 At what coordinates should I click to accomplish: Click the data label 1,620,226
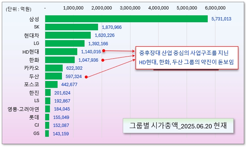[105, 35]
